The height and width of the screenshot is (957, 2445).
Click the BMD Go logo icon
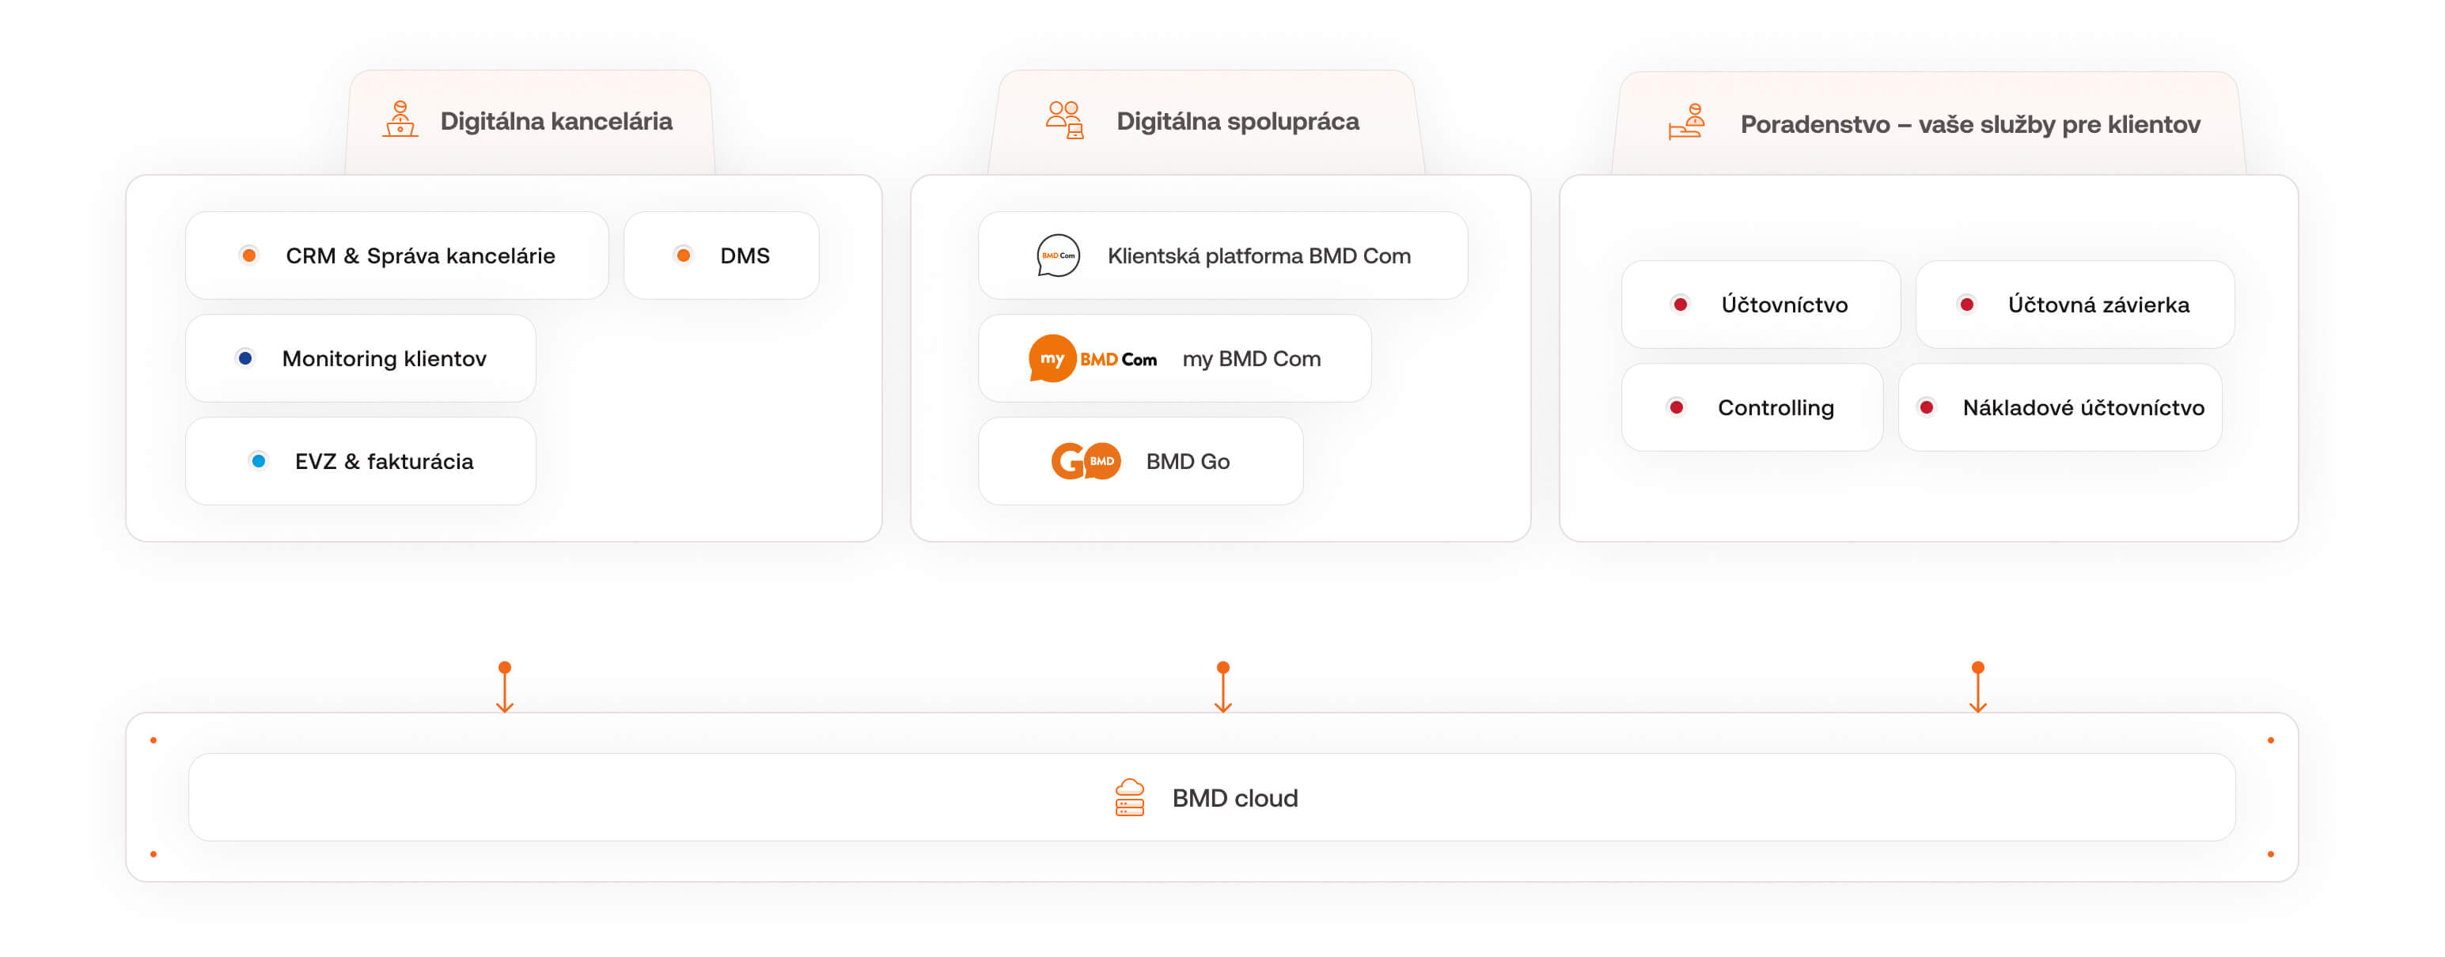click(1085, 461)
